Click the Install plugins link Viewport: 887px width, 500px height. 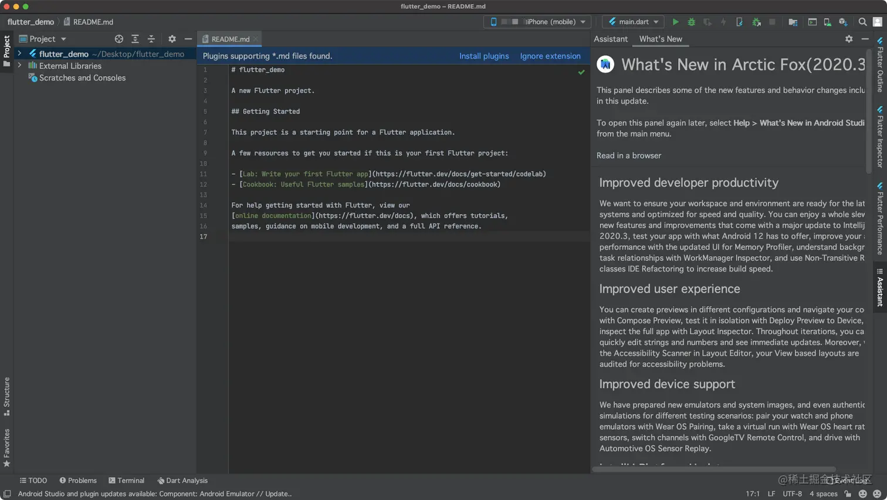[483, 56]
